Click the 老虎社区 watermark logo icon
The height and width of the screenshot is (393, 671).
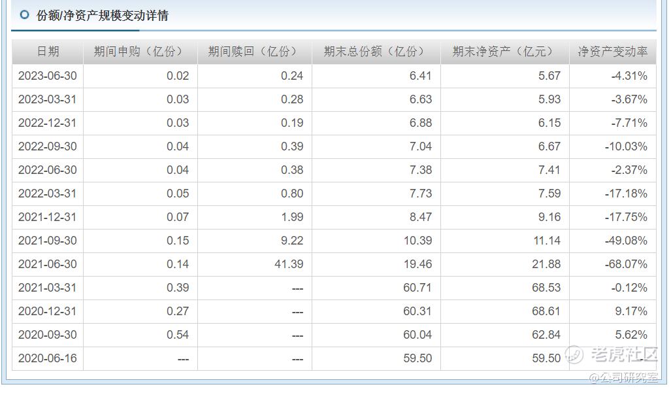574,354
